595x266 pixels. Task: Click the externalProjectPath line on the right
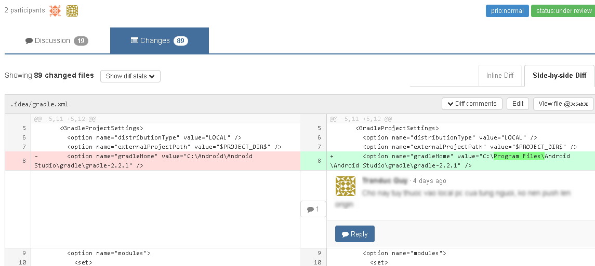[x=470, y=147]
